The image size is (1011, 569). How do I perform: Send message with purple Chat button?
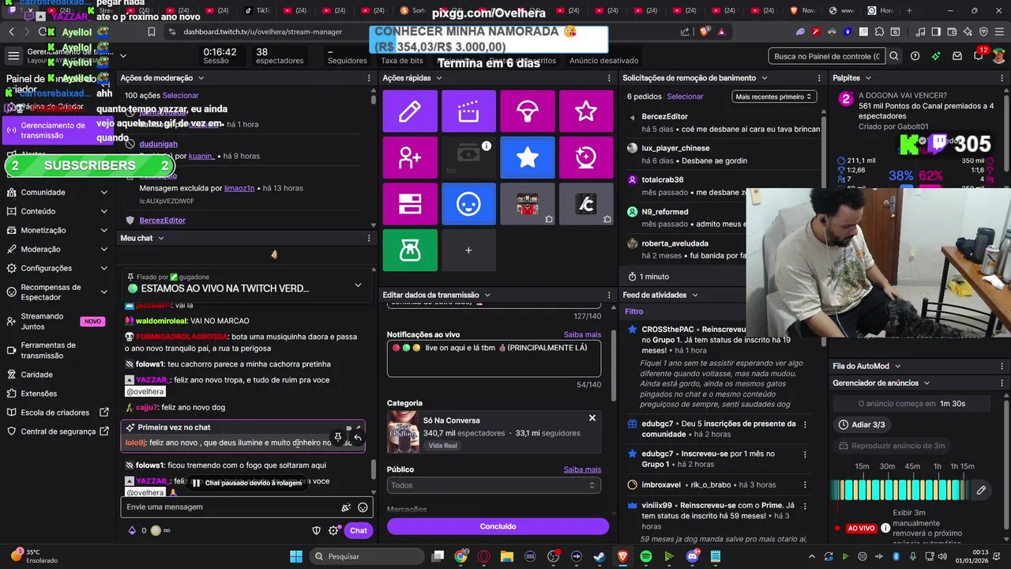pos(358,530)
